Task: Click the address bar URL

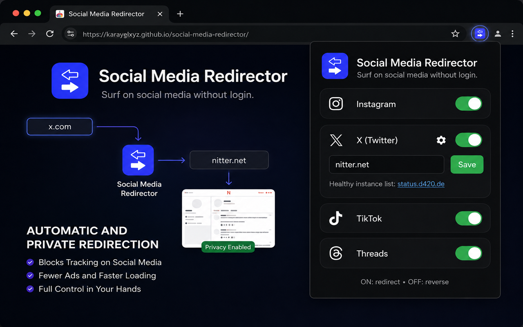Action: click(165, 34)
